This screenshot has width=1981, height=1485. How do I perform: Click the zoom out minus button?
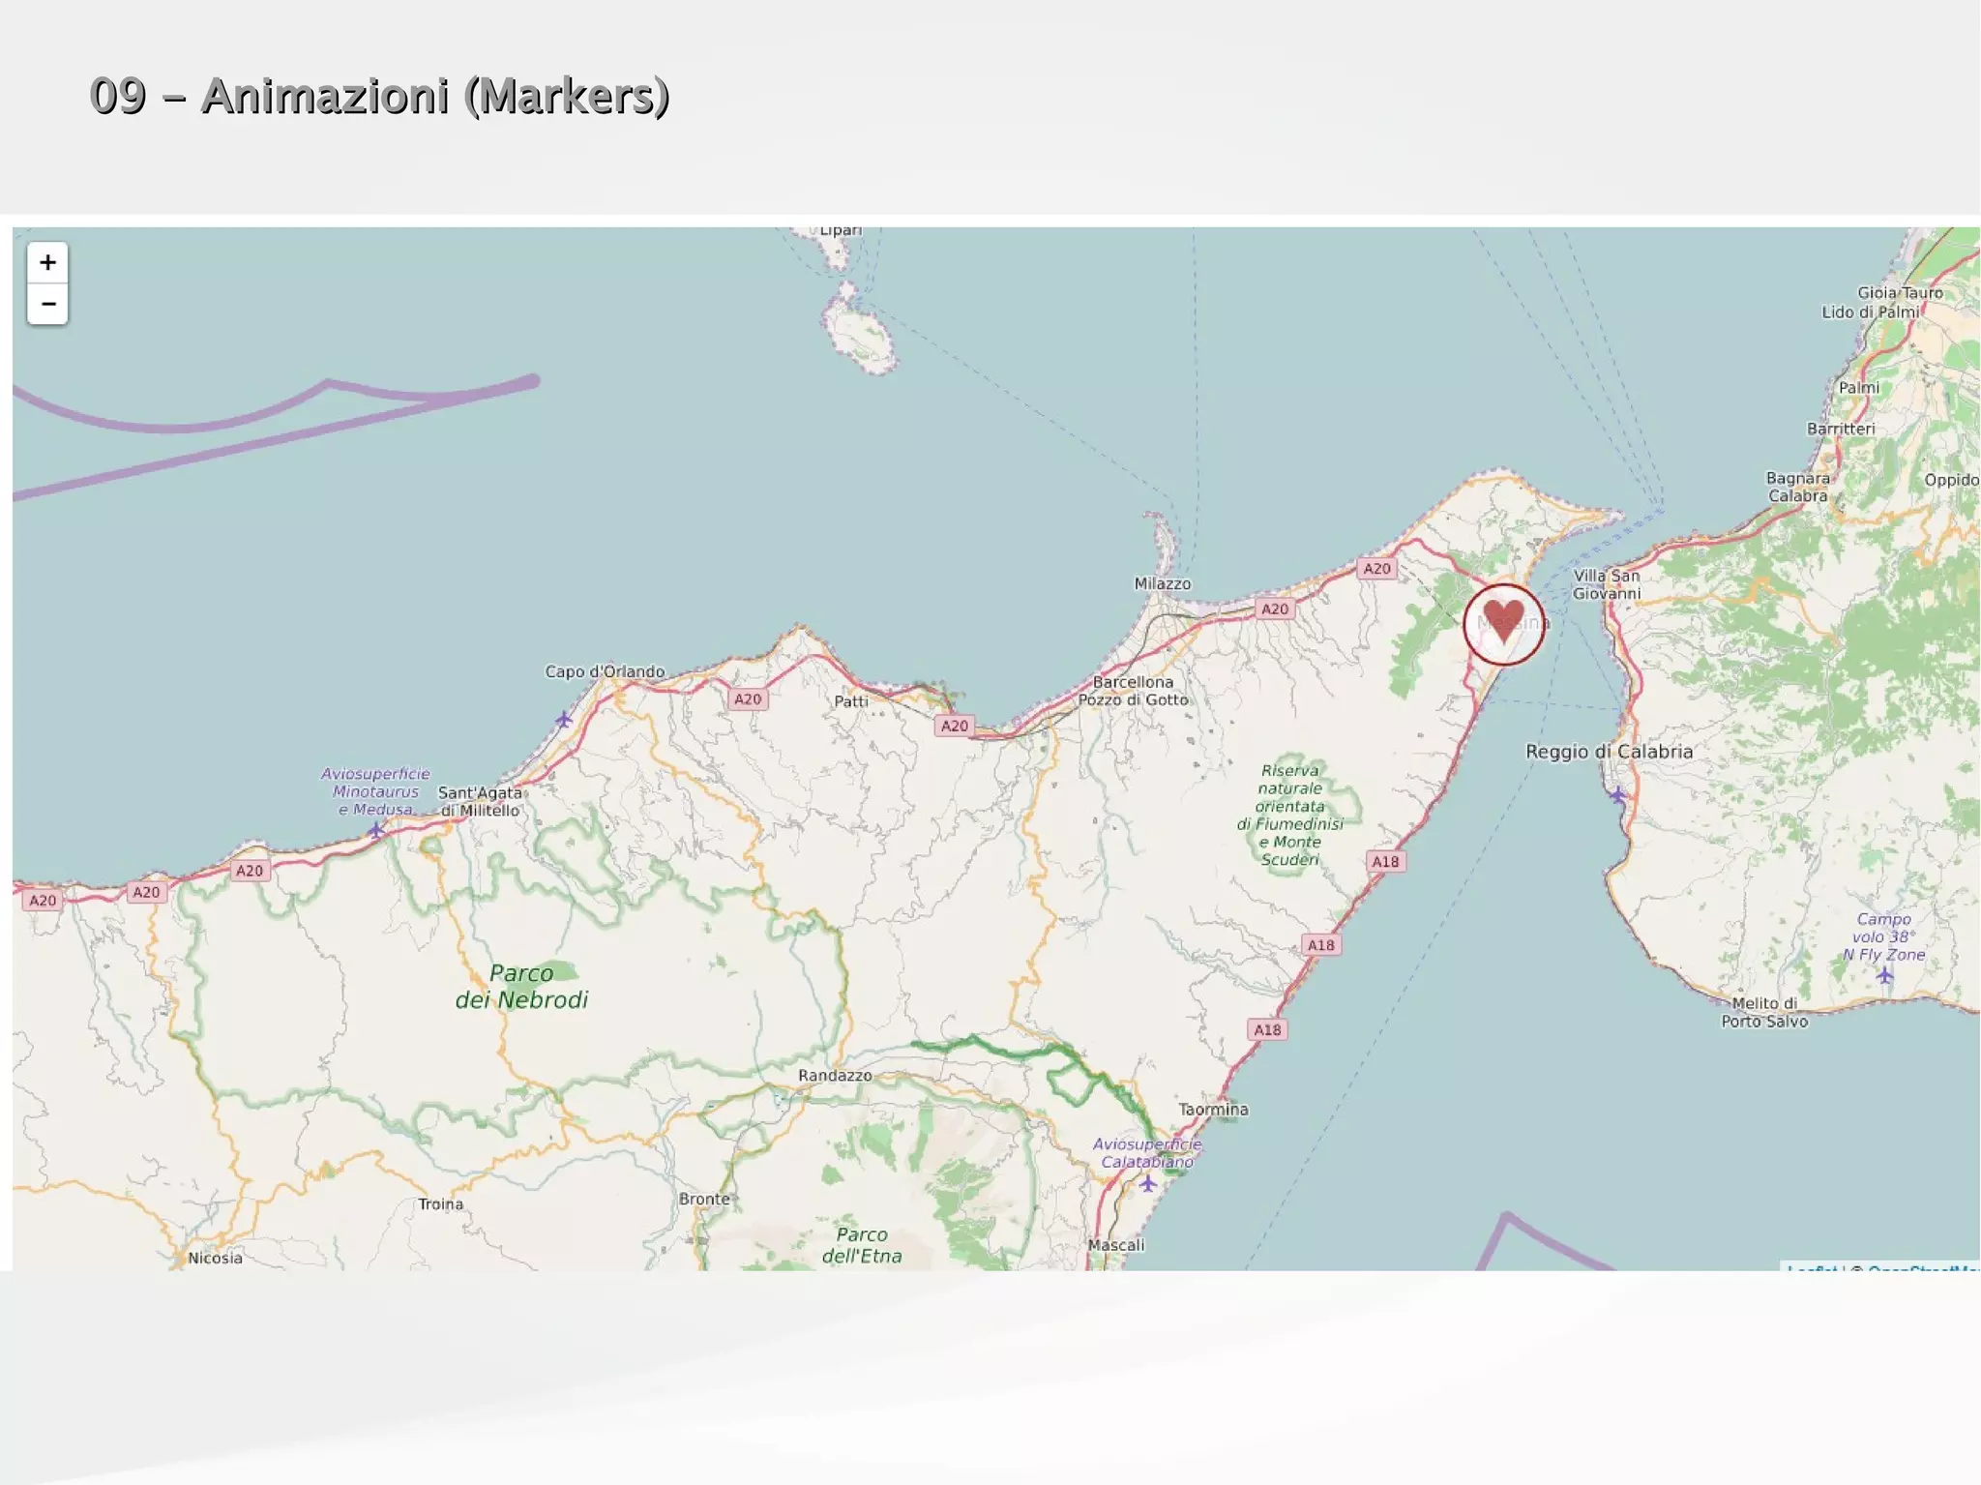coord(47,304)
